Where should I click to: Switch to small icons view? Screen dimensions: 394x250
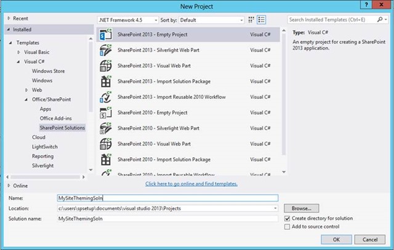(251, 20)
